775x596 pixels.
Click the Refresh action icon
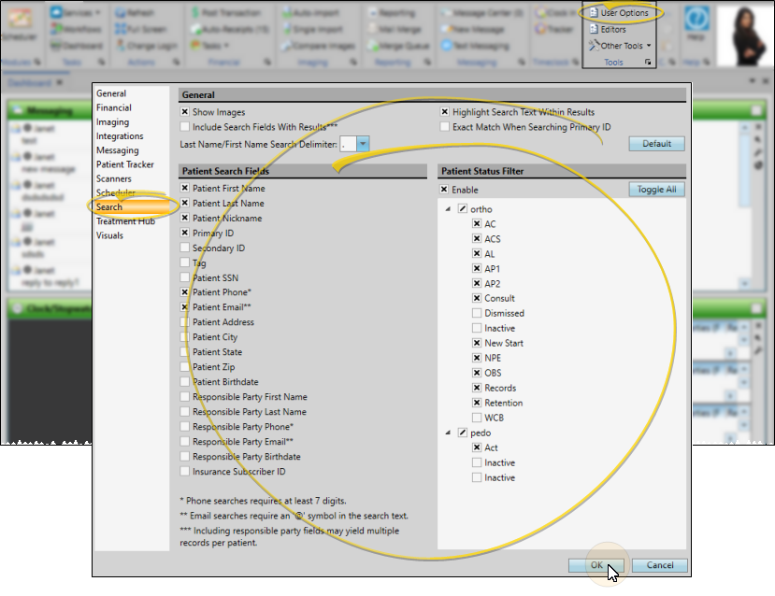[x=139, y=13]
